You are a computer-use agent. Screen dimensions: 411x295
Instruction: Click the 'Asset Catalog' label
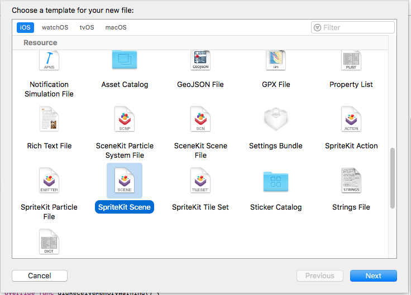[125, 85]
